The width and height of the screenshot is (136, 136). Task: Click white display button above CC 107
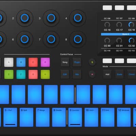point(119,8)
